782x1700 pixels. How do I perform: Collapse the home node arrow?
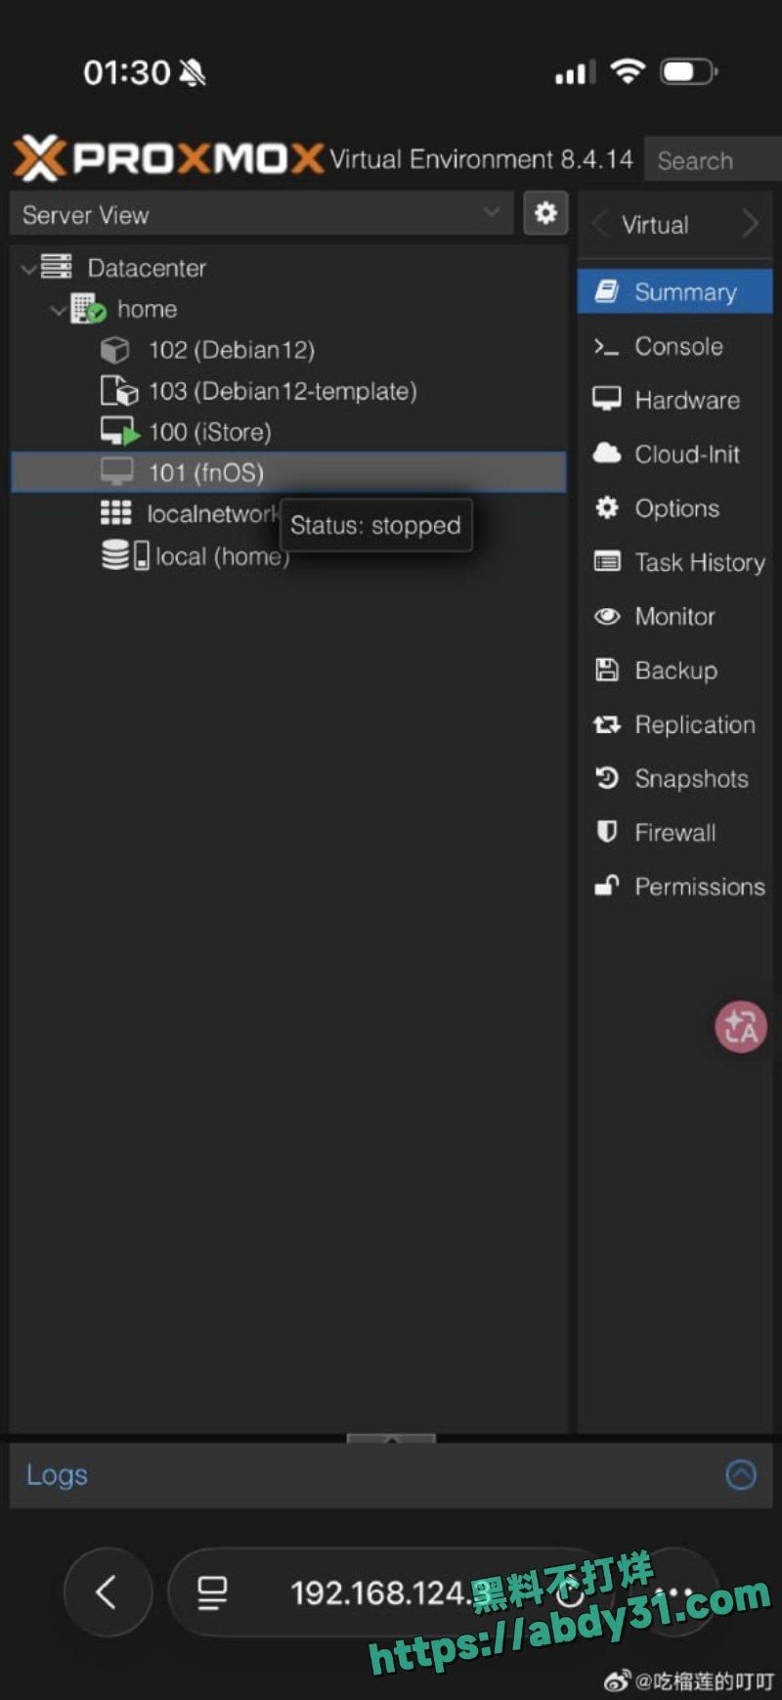click(59, 310)
